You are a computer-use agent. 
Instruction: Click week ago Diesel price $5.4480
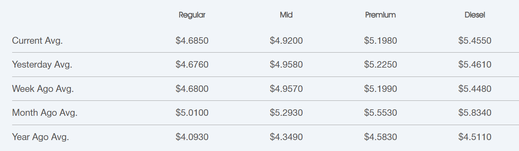[475, 89]
